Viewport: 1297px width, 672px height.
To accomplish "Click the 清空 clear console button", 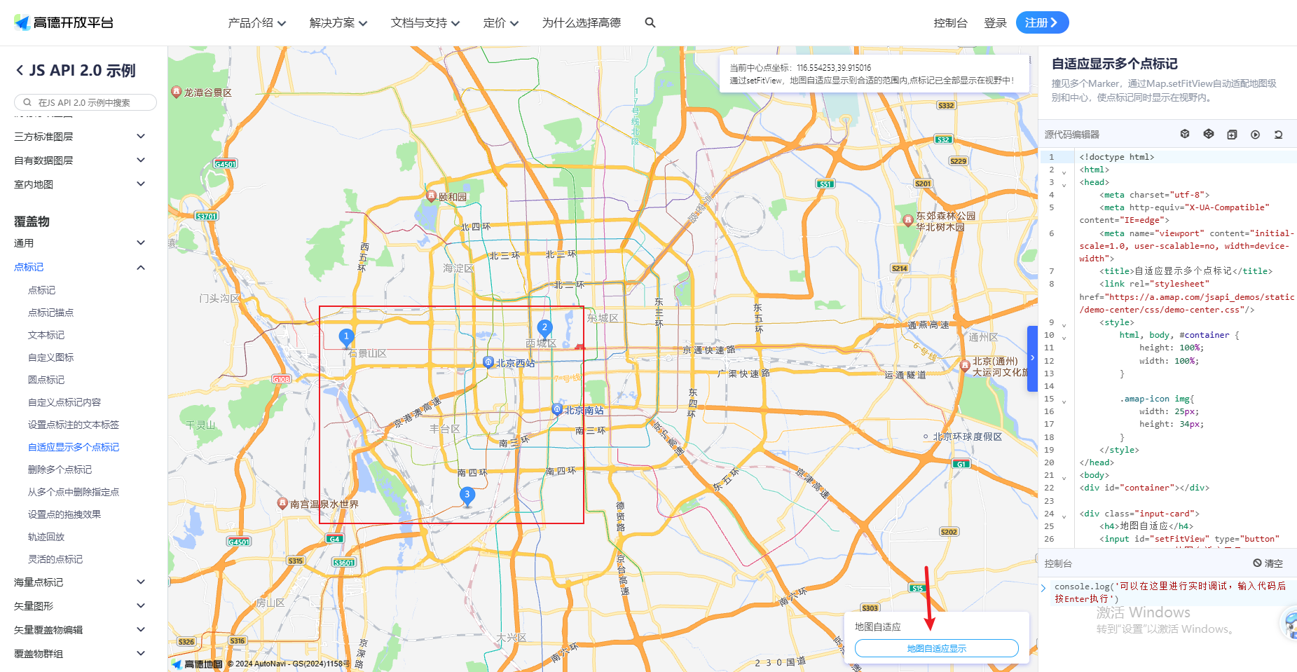I will click(x=1268, y=563).
